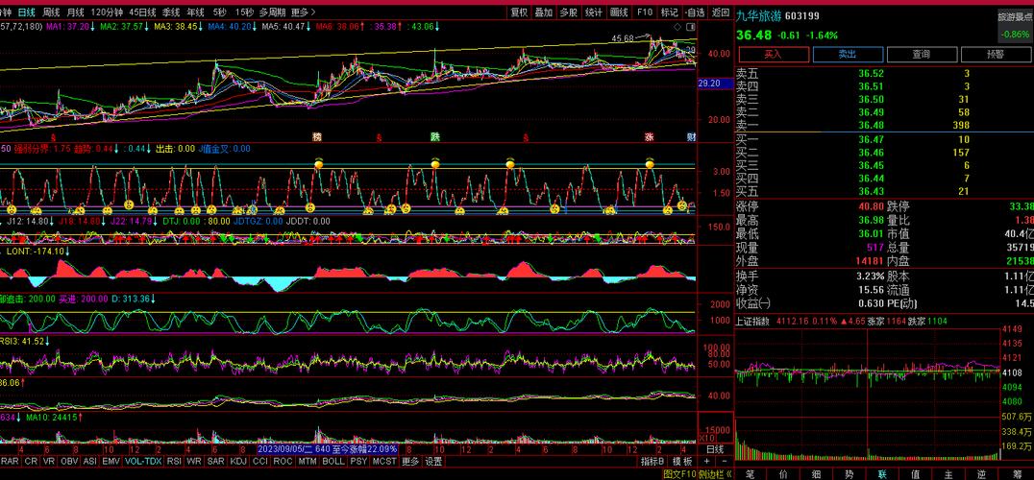The image size is (1034, 480).
Task: Click the 设置 settings item in indicator bar
Action: click(433, 462)
